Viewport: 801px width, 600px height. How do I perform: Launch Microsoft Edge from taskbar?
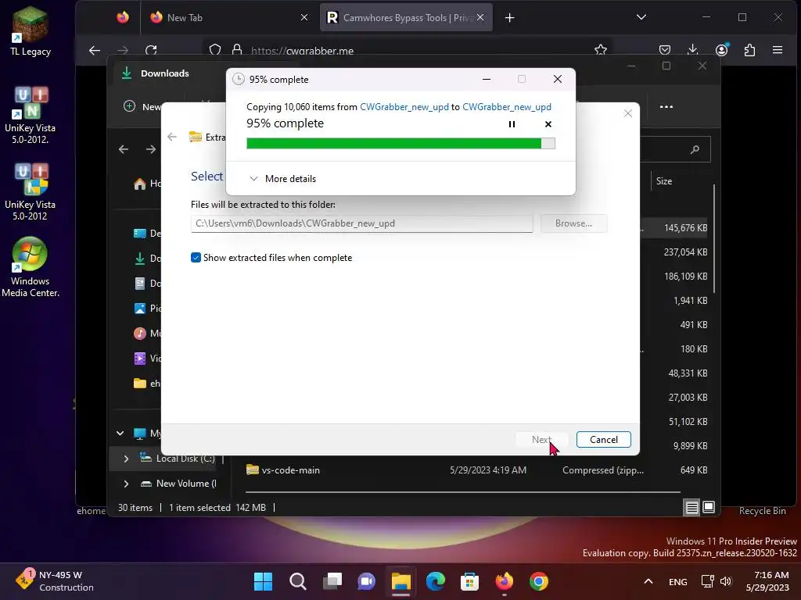click(435, 581)
